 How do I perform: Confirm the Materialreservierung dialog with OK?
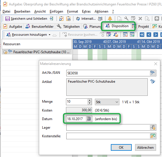tap(121, 148)
